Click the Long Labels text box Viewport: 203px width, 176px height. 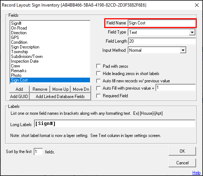[x=115, y=124]
